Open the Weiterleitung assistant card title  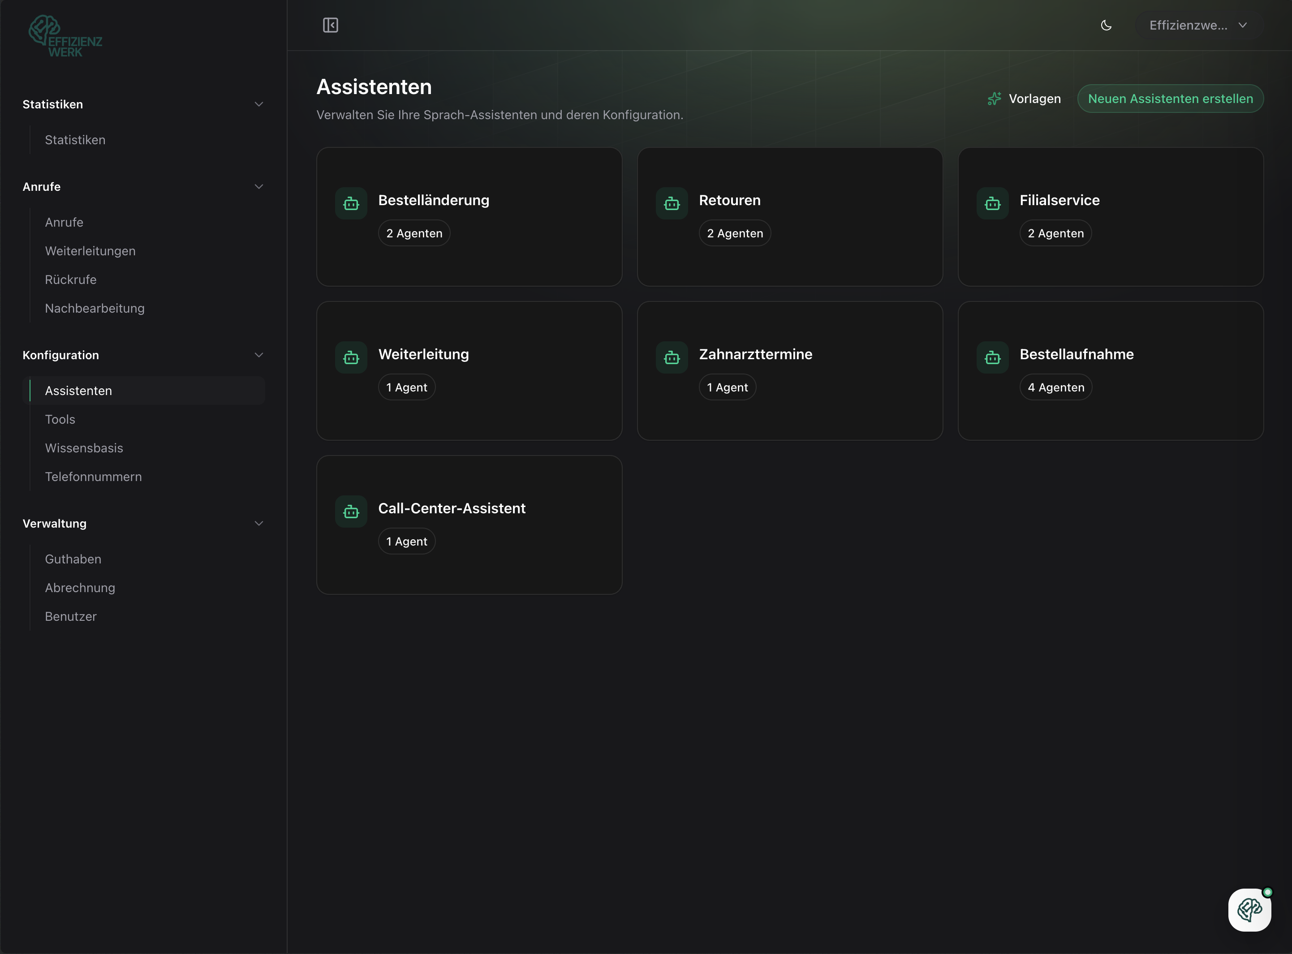pos(423,354)
